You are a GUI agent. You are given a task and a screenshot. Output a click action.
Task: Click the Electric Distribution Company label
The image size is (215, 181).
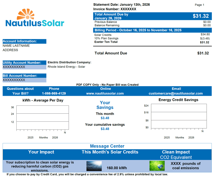[69, 62]
